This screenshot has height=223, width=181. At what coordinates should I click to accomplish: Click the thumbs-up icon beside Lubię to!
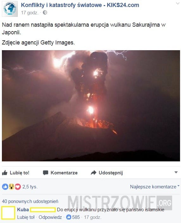(5, 173)
